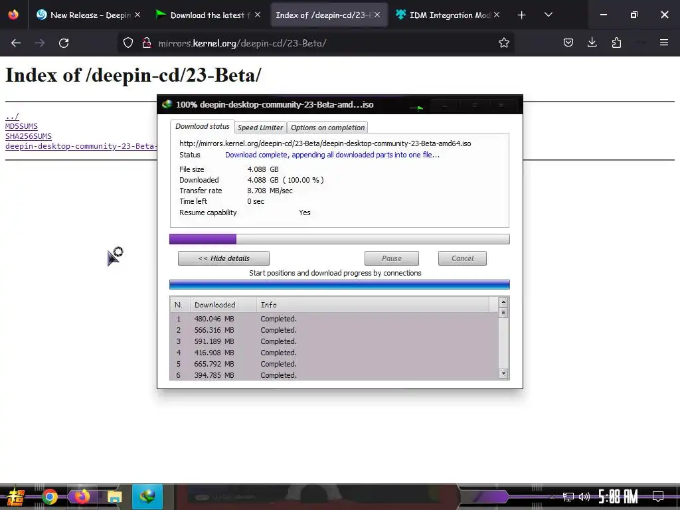Viewport: 680px width, 510px height.
Task: Select connection row 4 with 416.908 MB
Action: click(x=334, y=353)
